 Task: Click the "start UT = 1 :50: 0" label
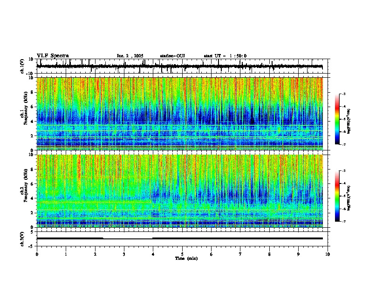(x=225, y=56)
